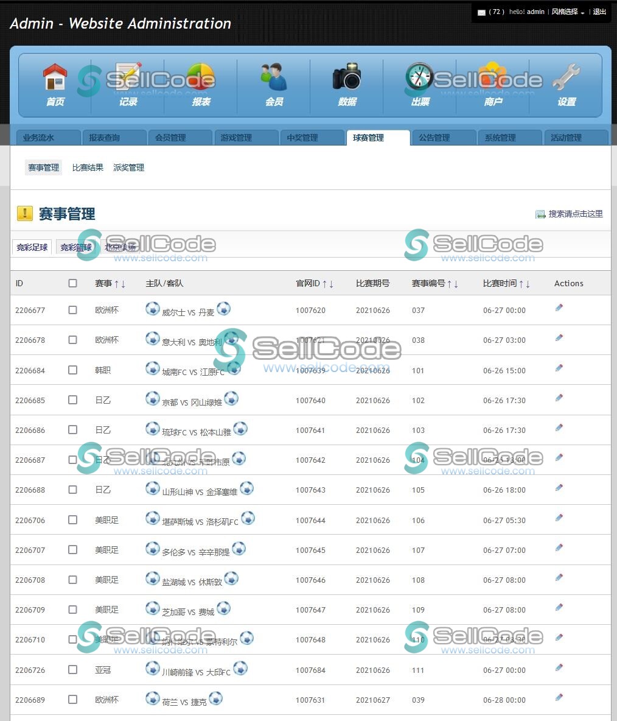
Task: Sort 赛事编号 column descending with down arrow
Action: [x=456, y=284]
